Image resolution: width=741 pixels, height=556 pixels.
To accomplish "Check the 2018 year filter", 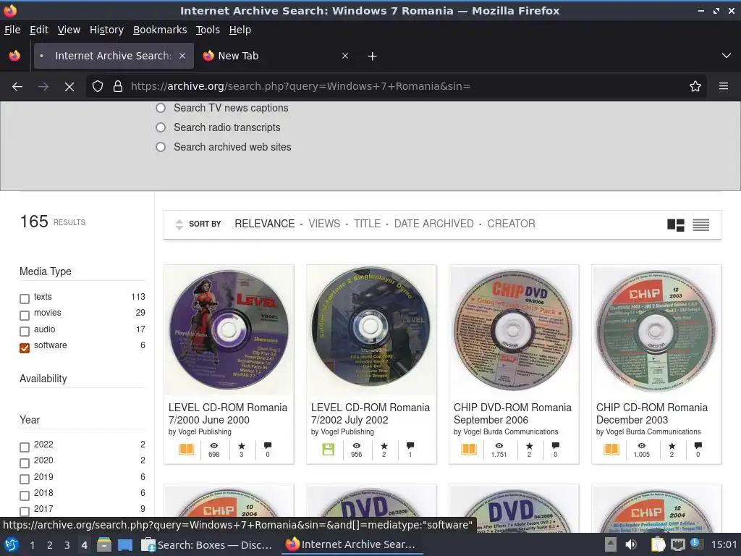I will pyautogui.click(x=25, y=495).
